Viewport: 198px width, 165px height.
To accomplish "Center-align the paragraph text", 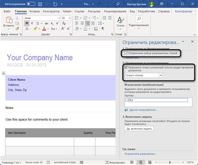I will pyautogui.click(x=82, y=23).
